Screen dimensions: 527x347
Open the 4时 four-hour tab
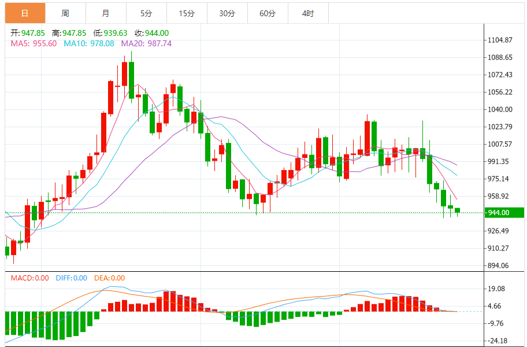[308, 13]
